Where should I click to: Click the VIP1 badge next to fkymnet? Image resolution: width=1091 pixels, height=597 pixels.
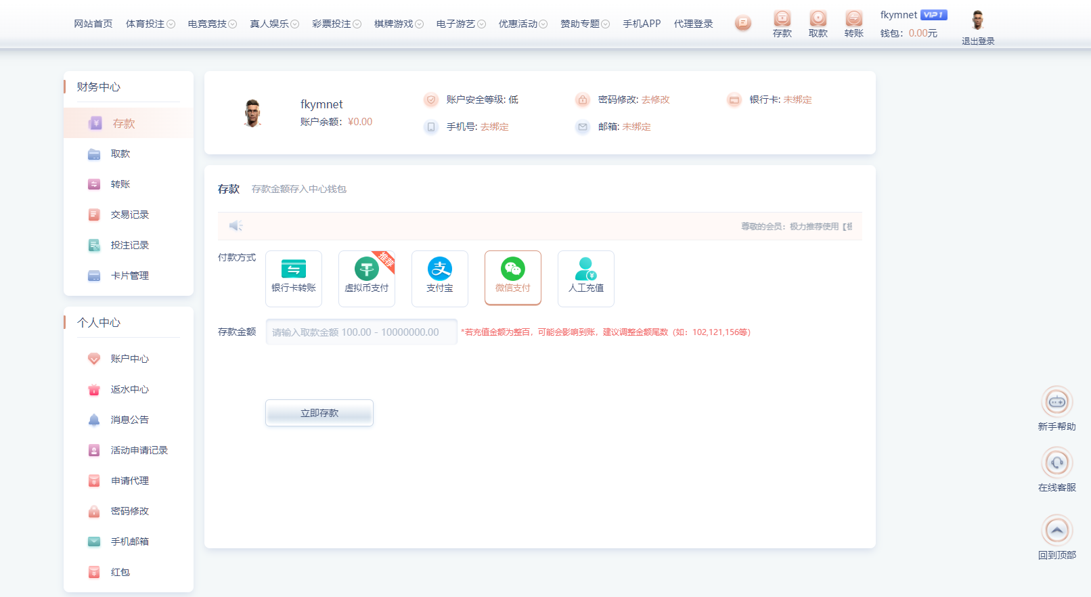tap(933, 15)
